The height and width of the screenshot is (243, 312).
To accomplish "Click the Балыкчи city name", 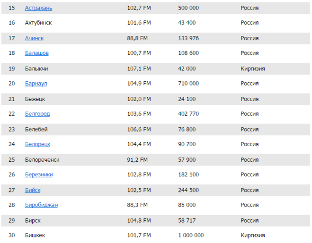I will pyautogui.click(x=36, y=69).
